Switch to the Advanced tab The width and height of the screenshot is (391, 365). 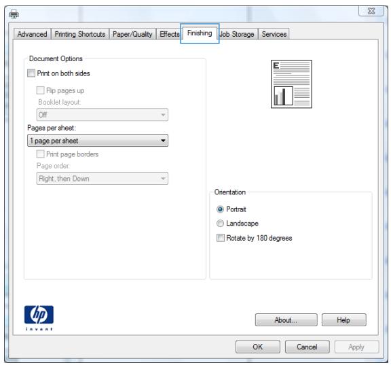33,34
